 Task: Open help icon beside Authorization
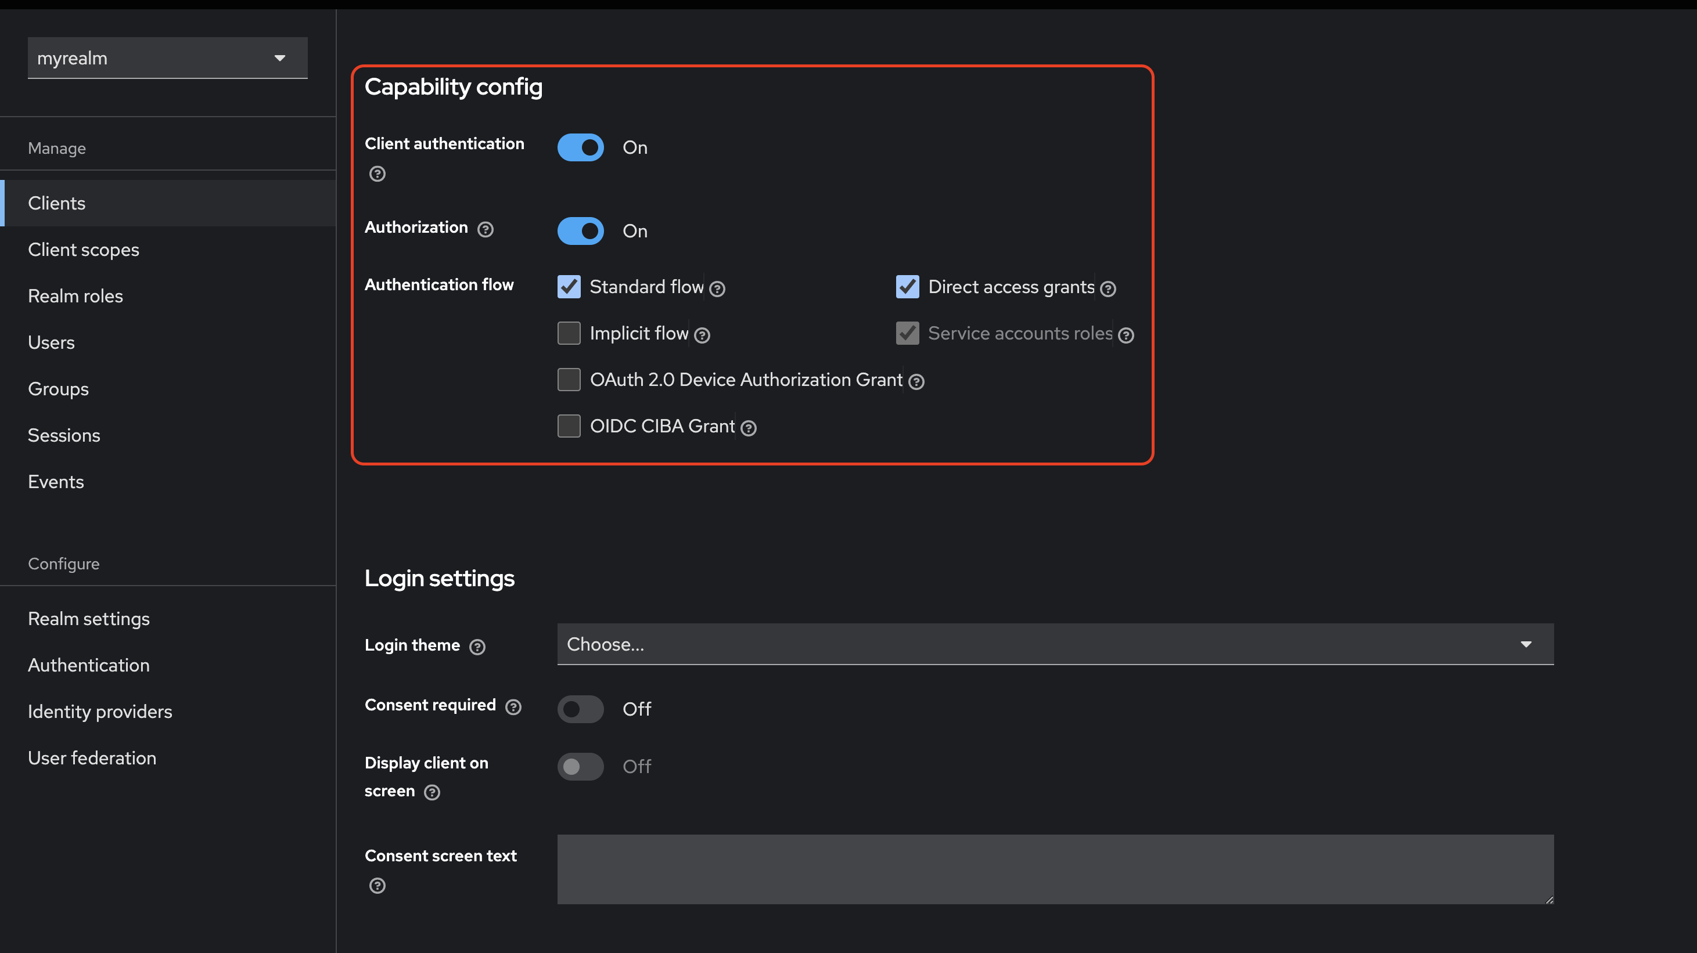(x=485, y=229)
